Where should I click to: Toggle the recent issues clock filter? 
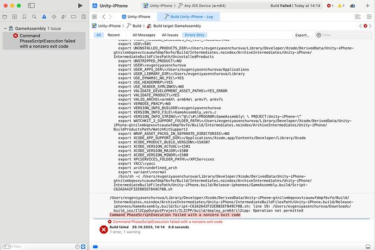tap(78, 246)
